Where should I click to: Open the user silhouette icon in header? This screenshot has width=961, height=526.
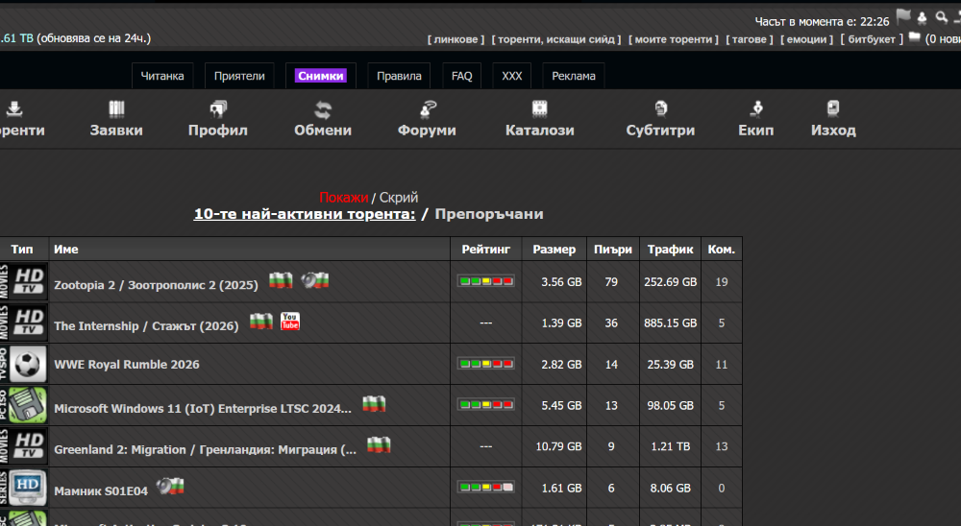pos(922,18)
